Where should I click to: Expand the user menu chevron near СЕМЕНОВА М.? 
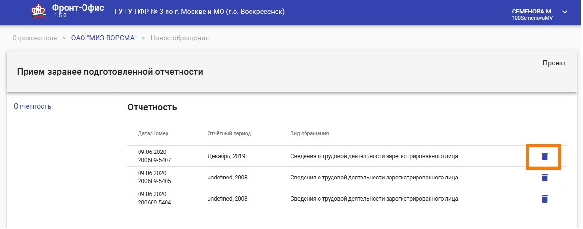tap(565, 12)
